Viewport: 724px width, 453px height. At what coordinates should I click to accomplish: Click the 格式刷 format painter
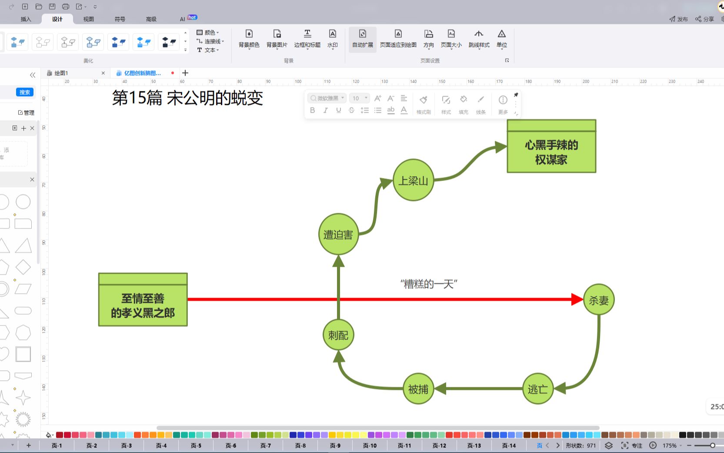click(424, 105)
